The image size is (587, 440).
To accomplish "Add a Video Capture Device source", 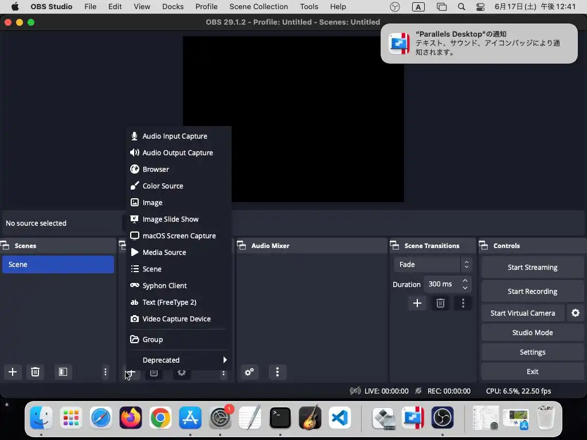I will pyautogui.click(x=179, y=319).
